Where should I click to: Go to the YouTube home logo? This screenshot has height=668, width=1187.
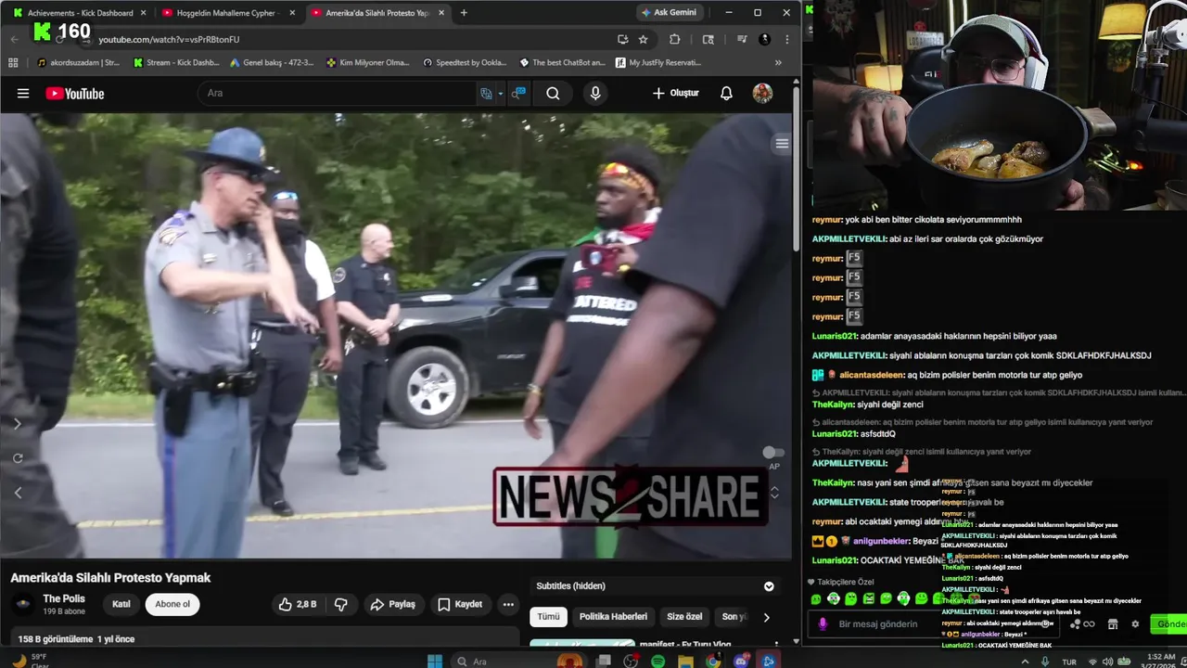74,93
